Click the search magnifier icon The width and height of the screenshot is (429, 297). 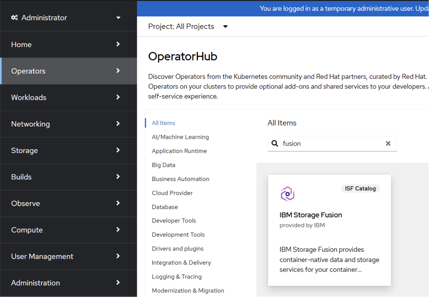pos(275,143)
